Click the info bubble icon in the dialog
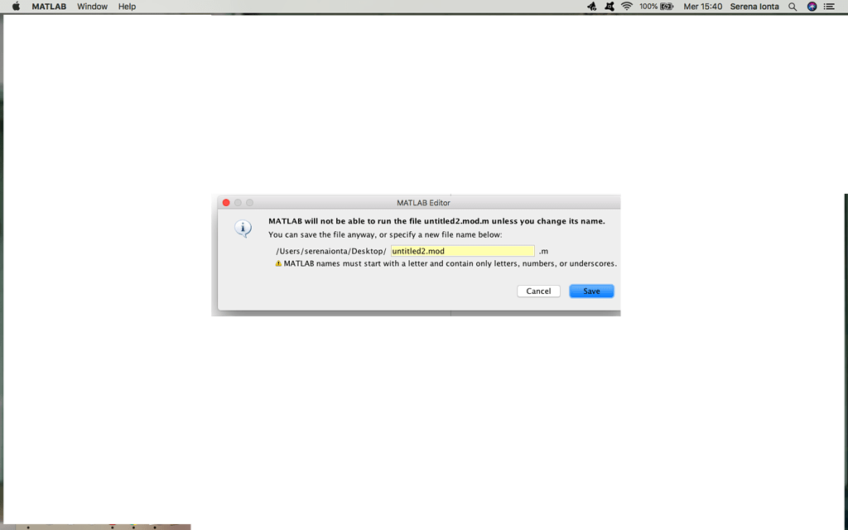Screen dimensions: 848x530 [x=243, y=229]
